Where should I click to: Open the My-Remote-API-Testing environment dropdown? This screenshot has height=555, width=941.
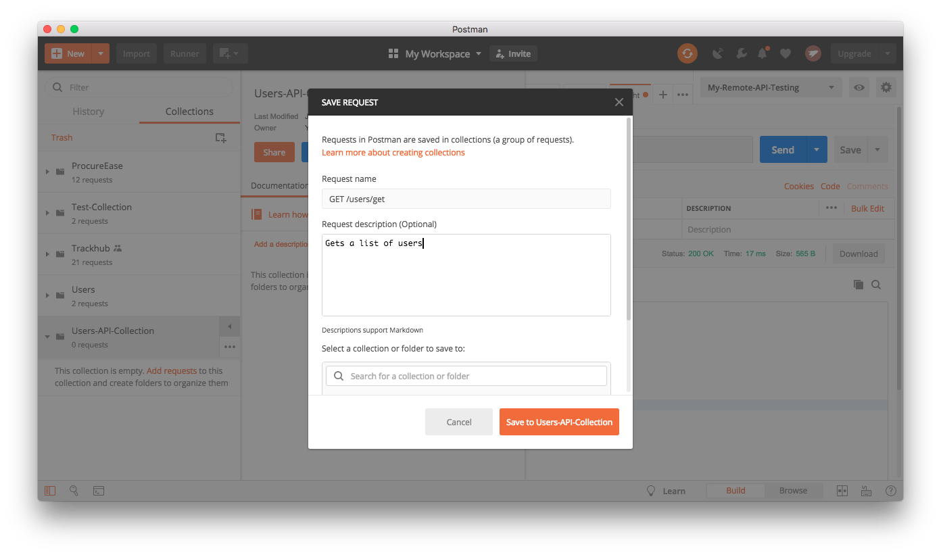770,87
